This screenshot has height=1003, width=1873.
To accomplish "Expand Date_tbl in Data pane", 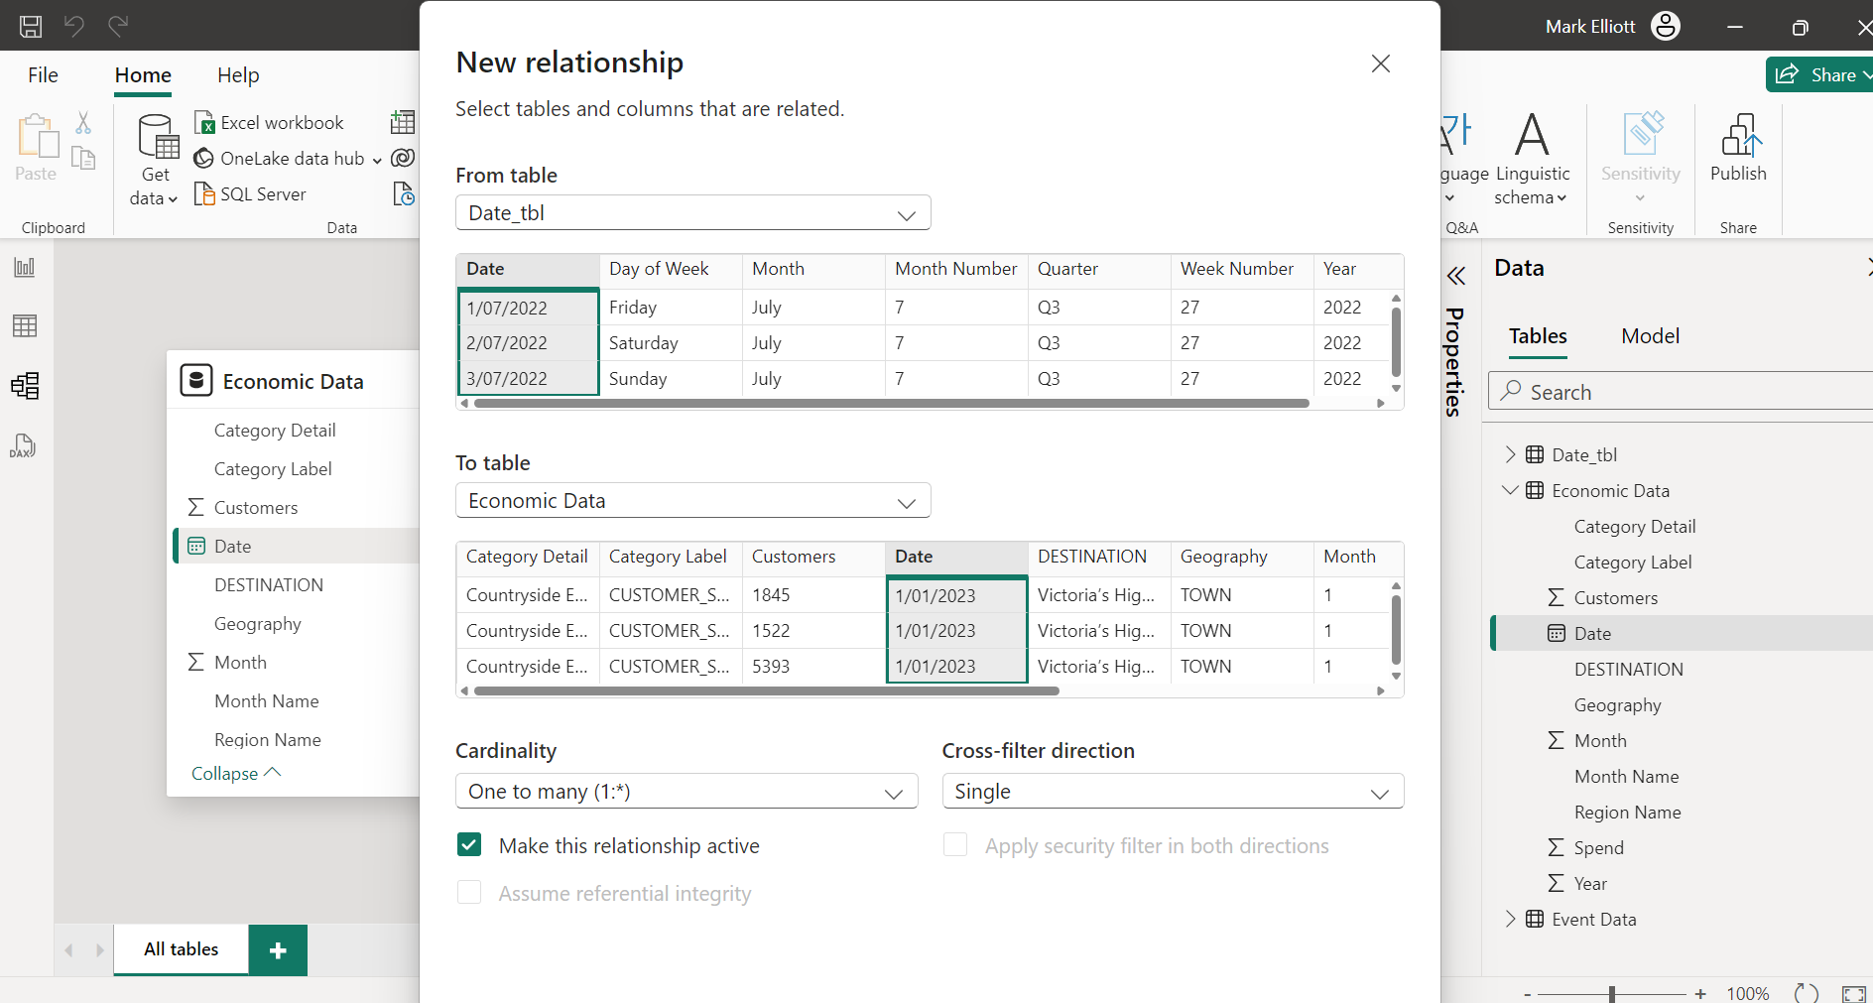I will (1511, 454).
